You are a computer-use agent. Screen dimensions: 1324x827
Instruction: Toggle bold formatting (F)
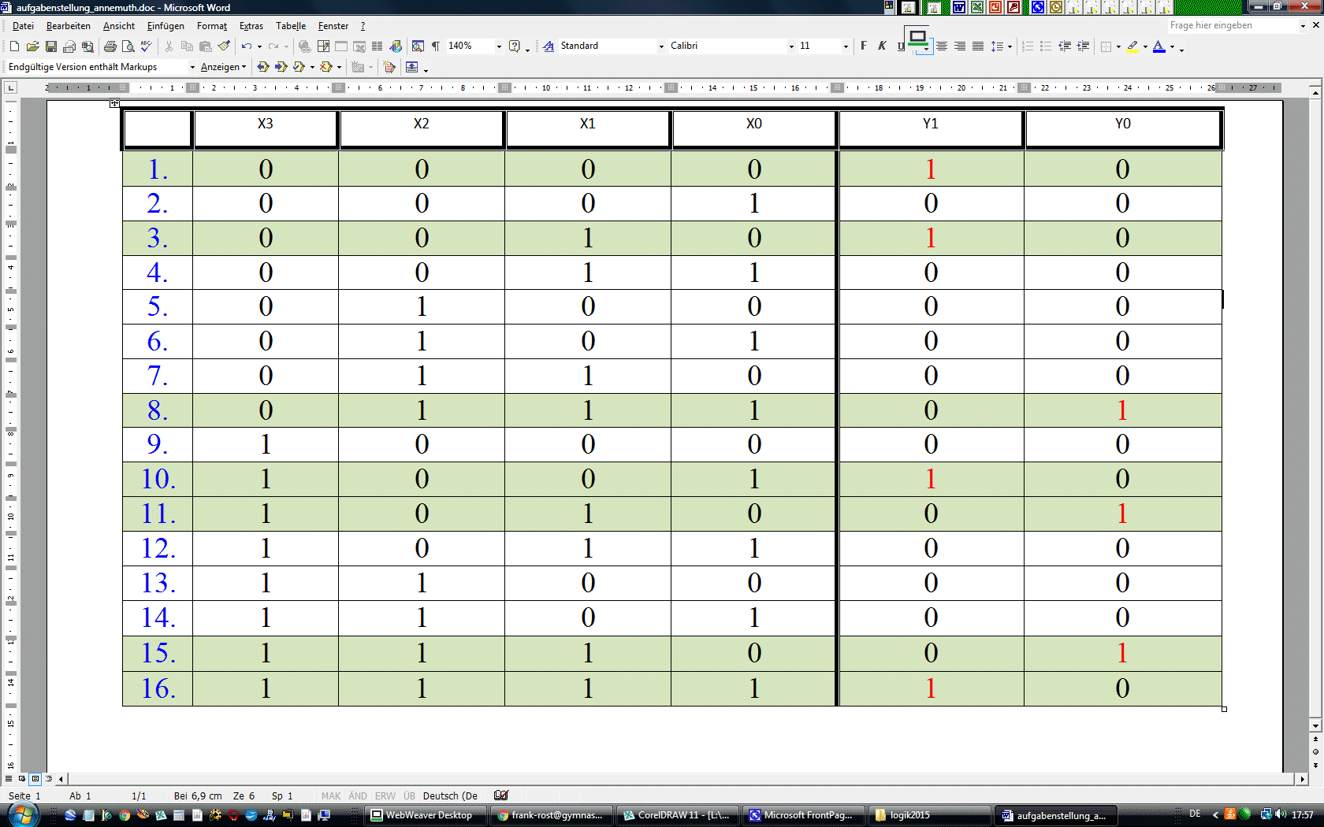[x=864, y=46]
